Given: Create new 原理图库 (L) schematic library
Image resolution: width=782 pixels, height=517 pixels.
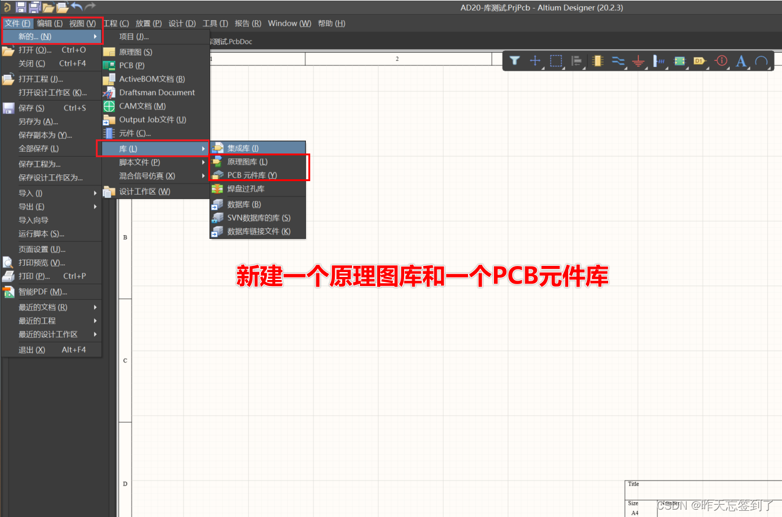Looking at the screenshot, I should pyautogui.click(x=258, y=161).
